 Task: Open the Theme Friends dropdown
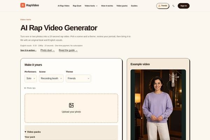pos(78,78)
